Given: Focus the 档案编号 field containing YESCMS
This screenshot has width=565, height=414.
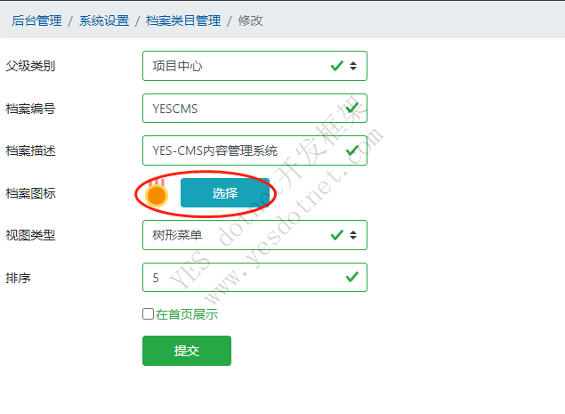Looking at the screenshot, I should (254, 109).
